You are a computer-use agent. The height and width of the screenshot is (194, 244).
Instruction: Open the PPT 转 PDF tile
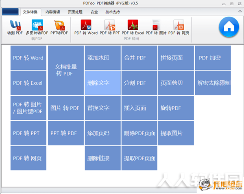(x=66, y=133)
